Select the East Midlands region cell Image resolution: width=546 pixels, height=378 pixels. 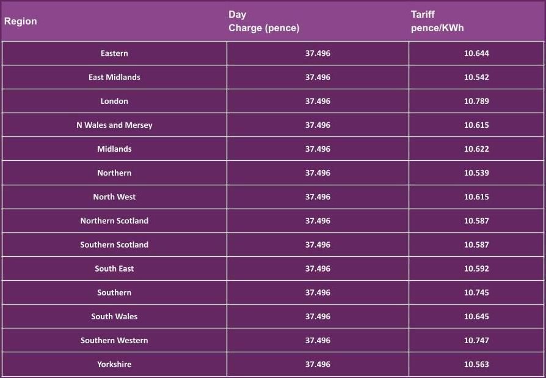(114, 77)
